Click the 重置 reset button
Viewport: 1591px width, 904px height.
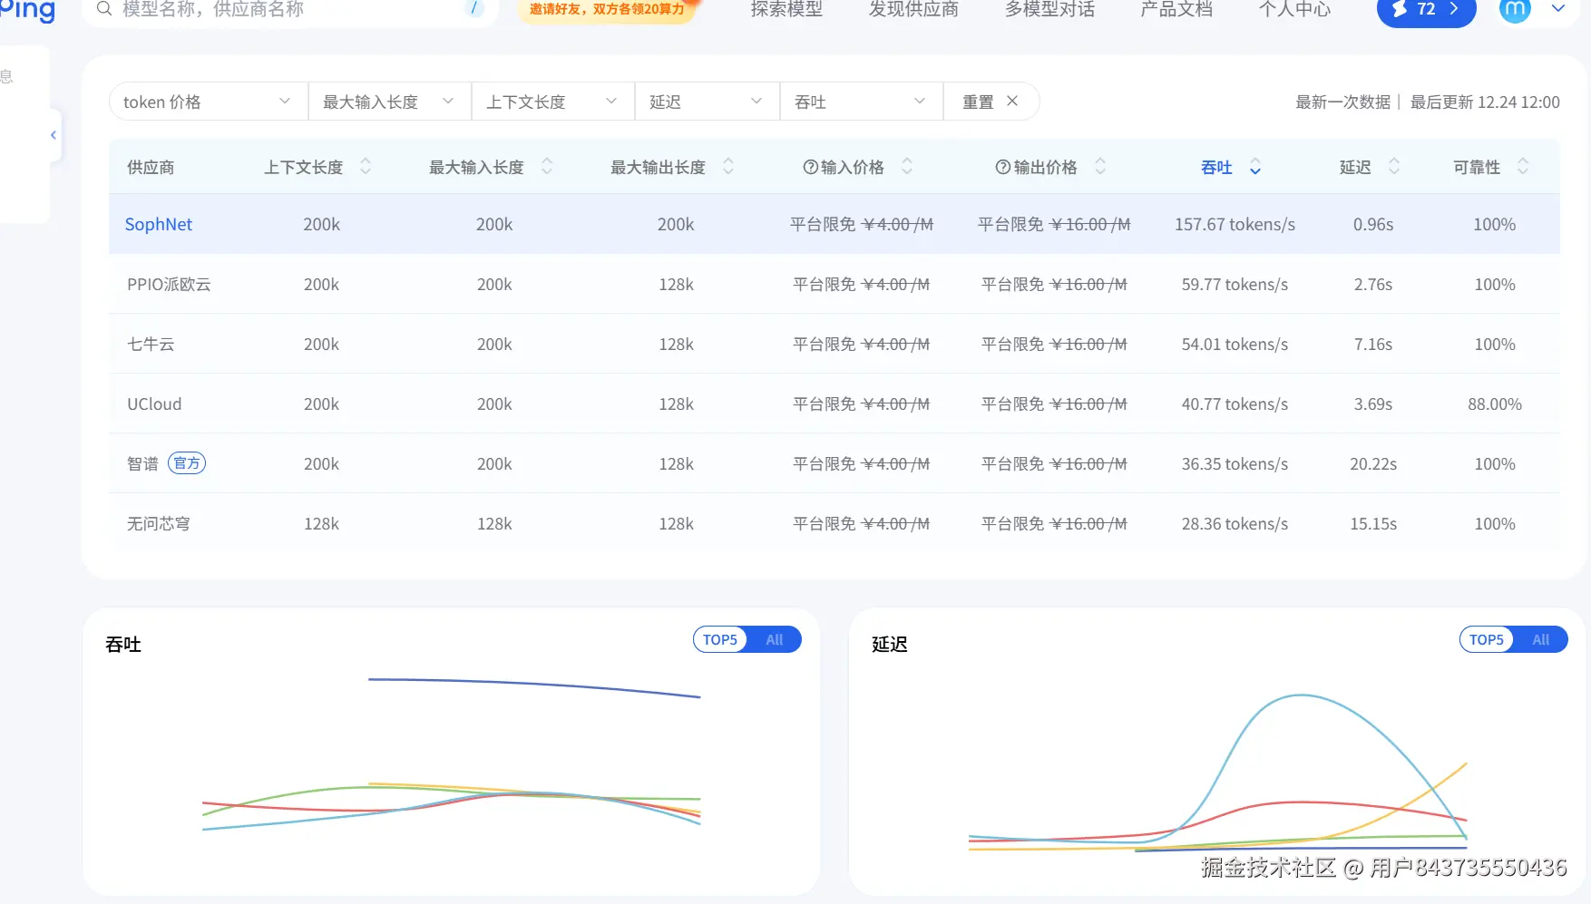click(x=991, y=102)
